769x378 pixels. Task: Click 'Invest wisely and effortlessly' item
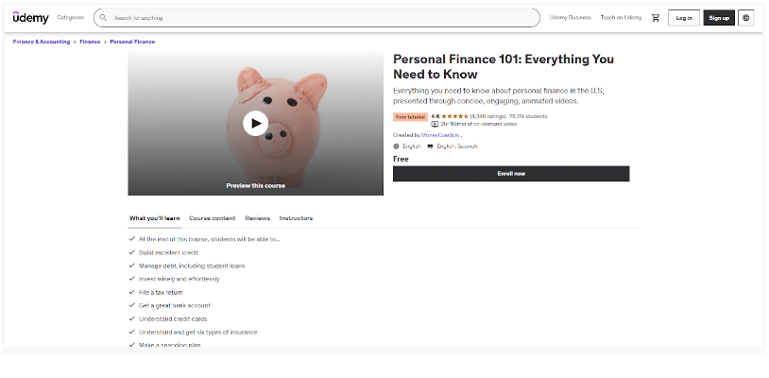(179, 279)
